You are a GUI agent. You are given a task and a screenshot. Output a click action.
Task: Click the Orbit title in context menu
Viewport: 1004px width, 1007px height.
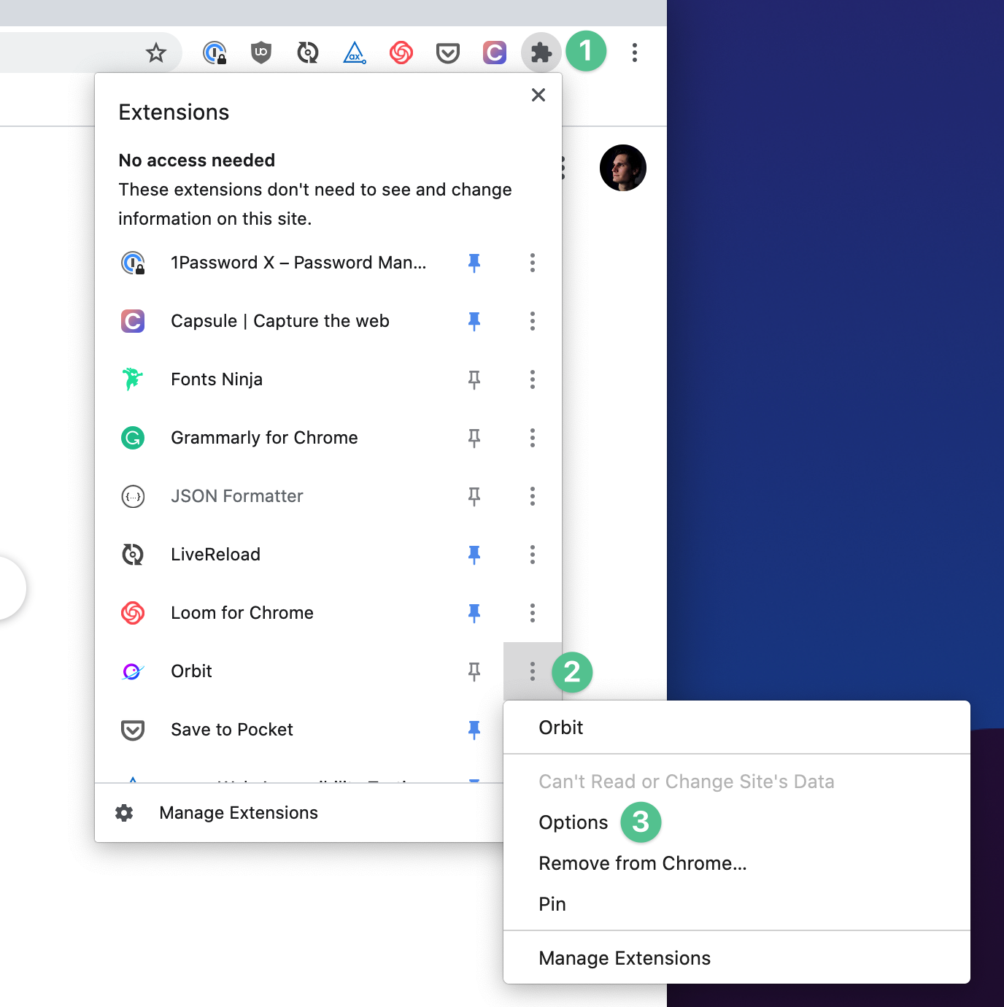click(x=560, y=728)
